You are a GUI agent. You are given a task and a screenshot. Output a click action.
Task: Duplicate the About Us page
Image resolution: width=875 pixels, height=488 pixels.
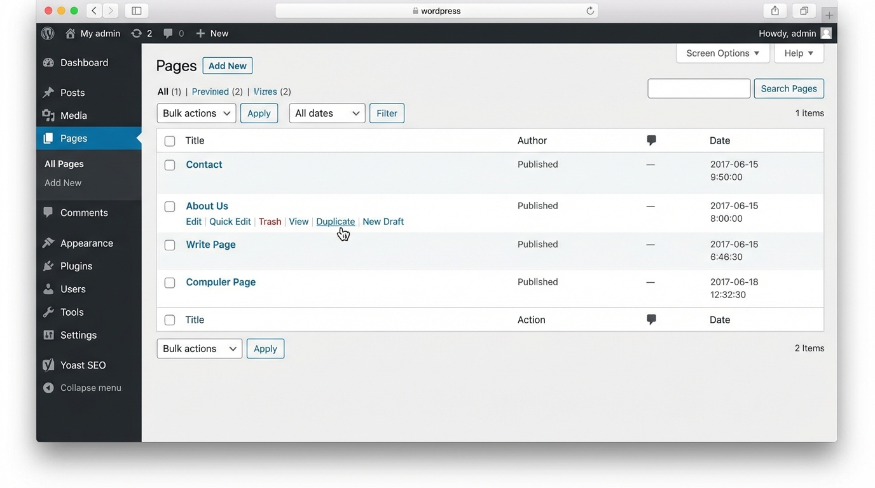[x=335, y=221]
